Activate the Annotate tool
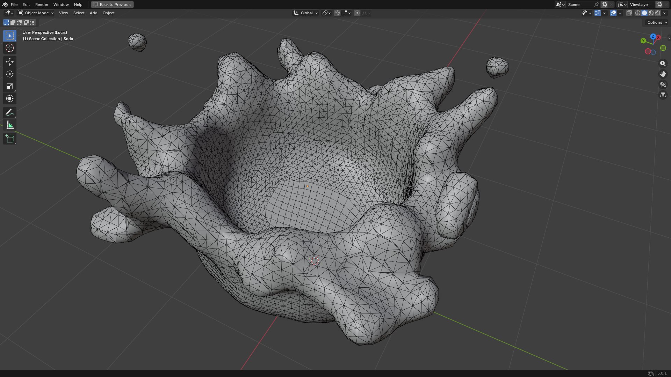 coord(10,112)
